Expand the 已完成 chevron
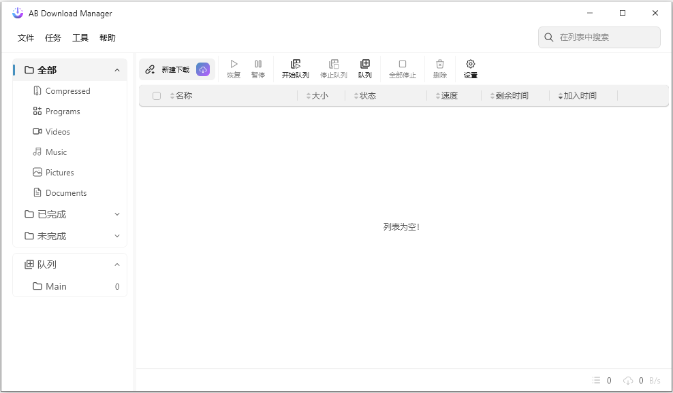Screen dimensions: 673x393 click(x=117, y=214)
